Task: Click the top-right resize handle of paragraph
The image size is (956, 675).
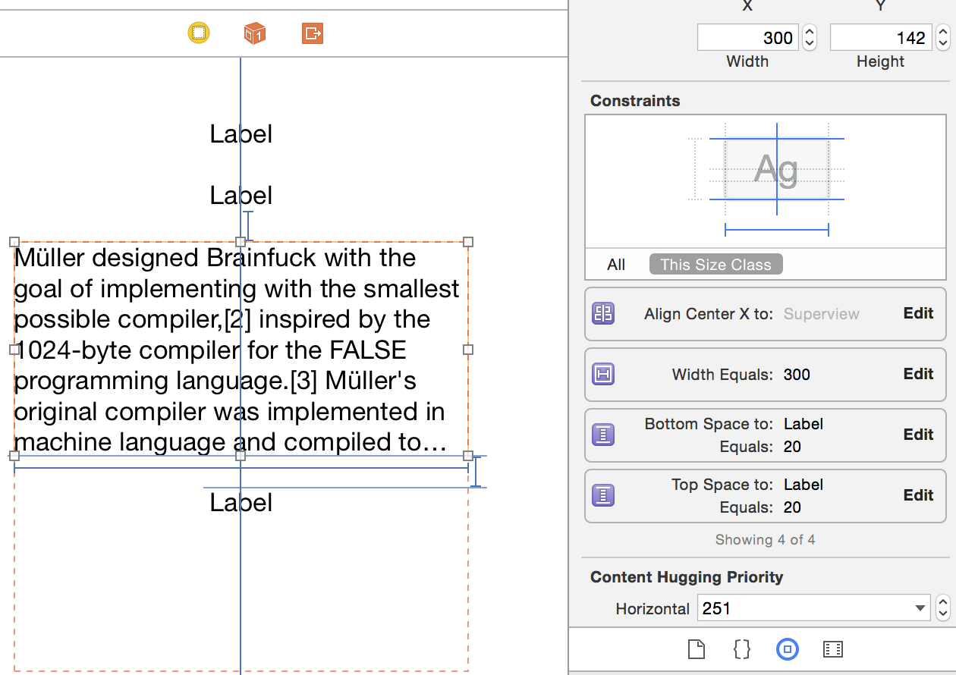Action: [468, 242]
